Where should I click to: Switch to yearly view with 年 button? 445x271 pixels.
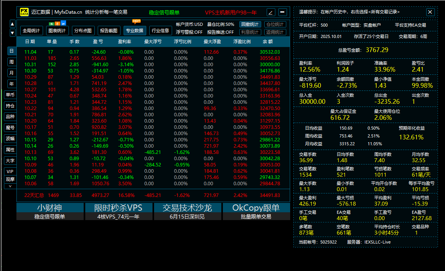pos(12,83)
